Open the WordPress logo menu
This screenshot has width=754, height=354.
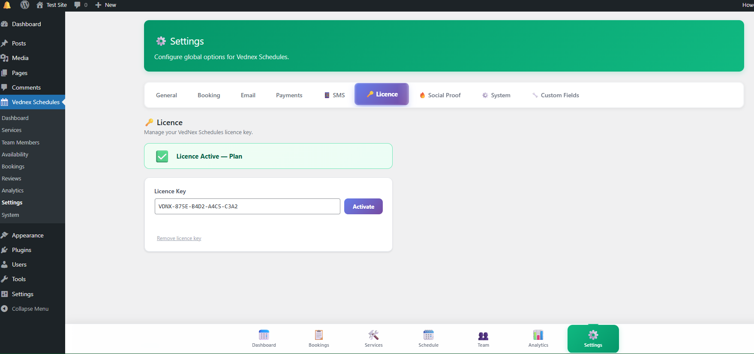tap(25, 5)
